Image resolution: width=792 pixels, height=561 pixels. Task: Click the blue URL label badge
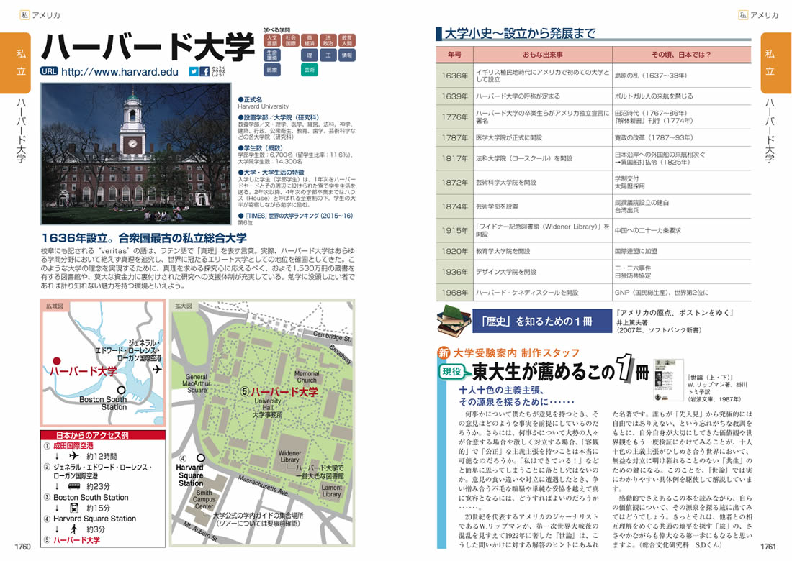(x=49, y=72)
